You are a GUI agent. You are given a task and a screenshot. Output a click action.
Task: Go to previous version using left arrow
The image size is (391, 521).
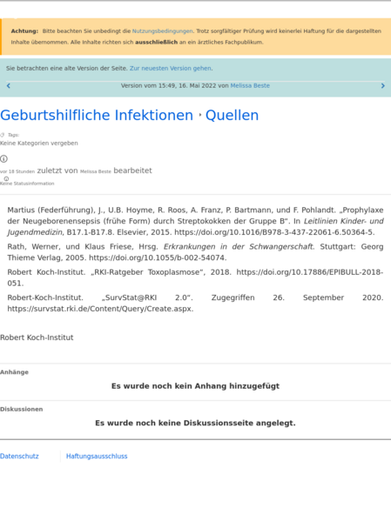[9, 86]
